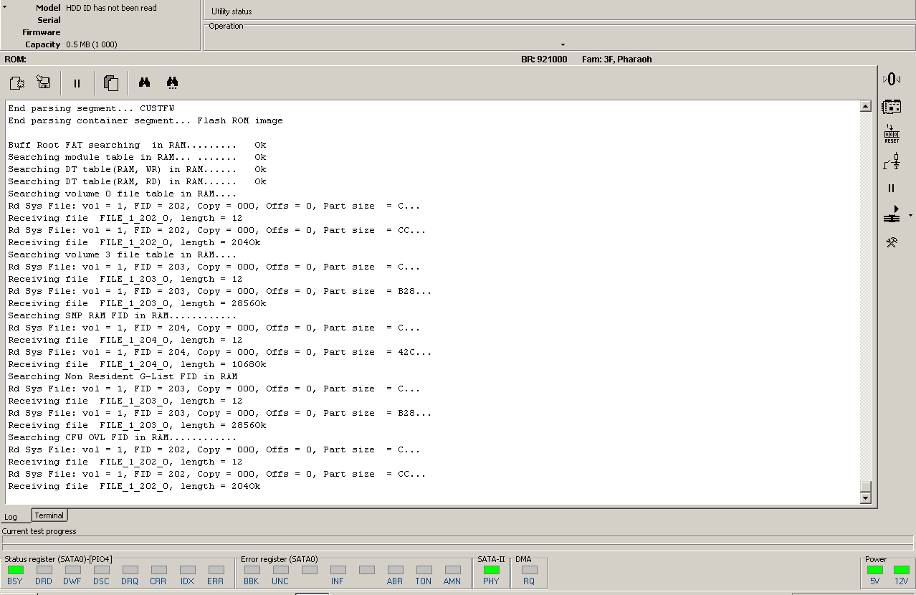Click the 'Buff Root FAT searching' log line
The width and height of the screenshot is (916, 595).
coord(137,145)
